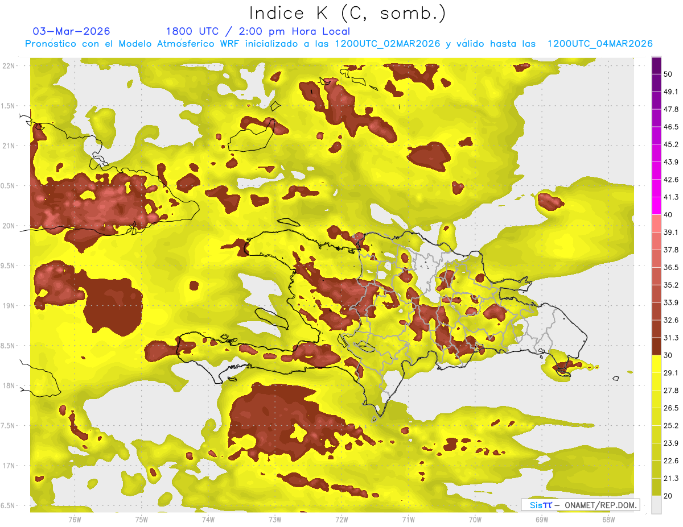Pick the dark brown swatch between 30 and 31.3
683x527 pixels.
pos(656,346)
